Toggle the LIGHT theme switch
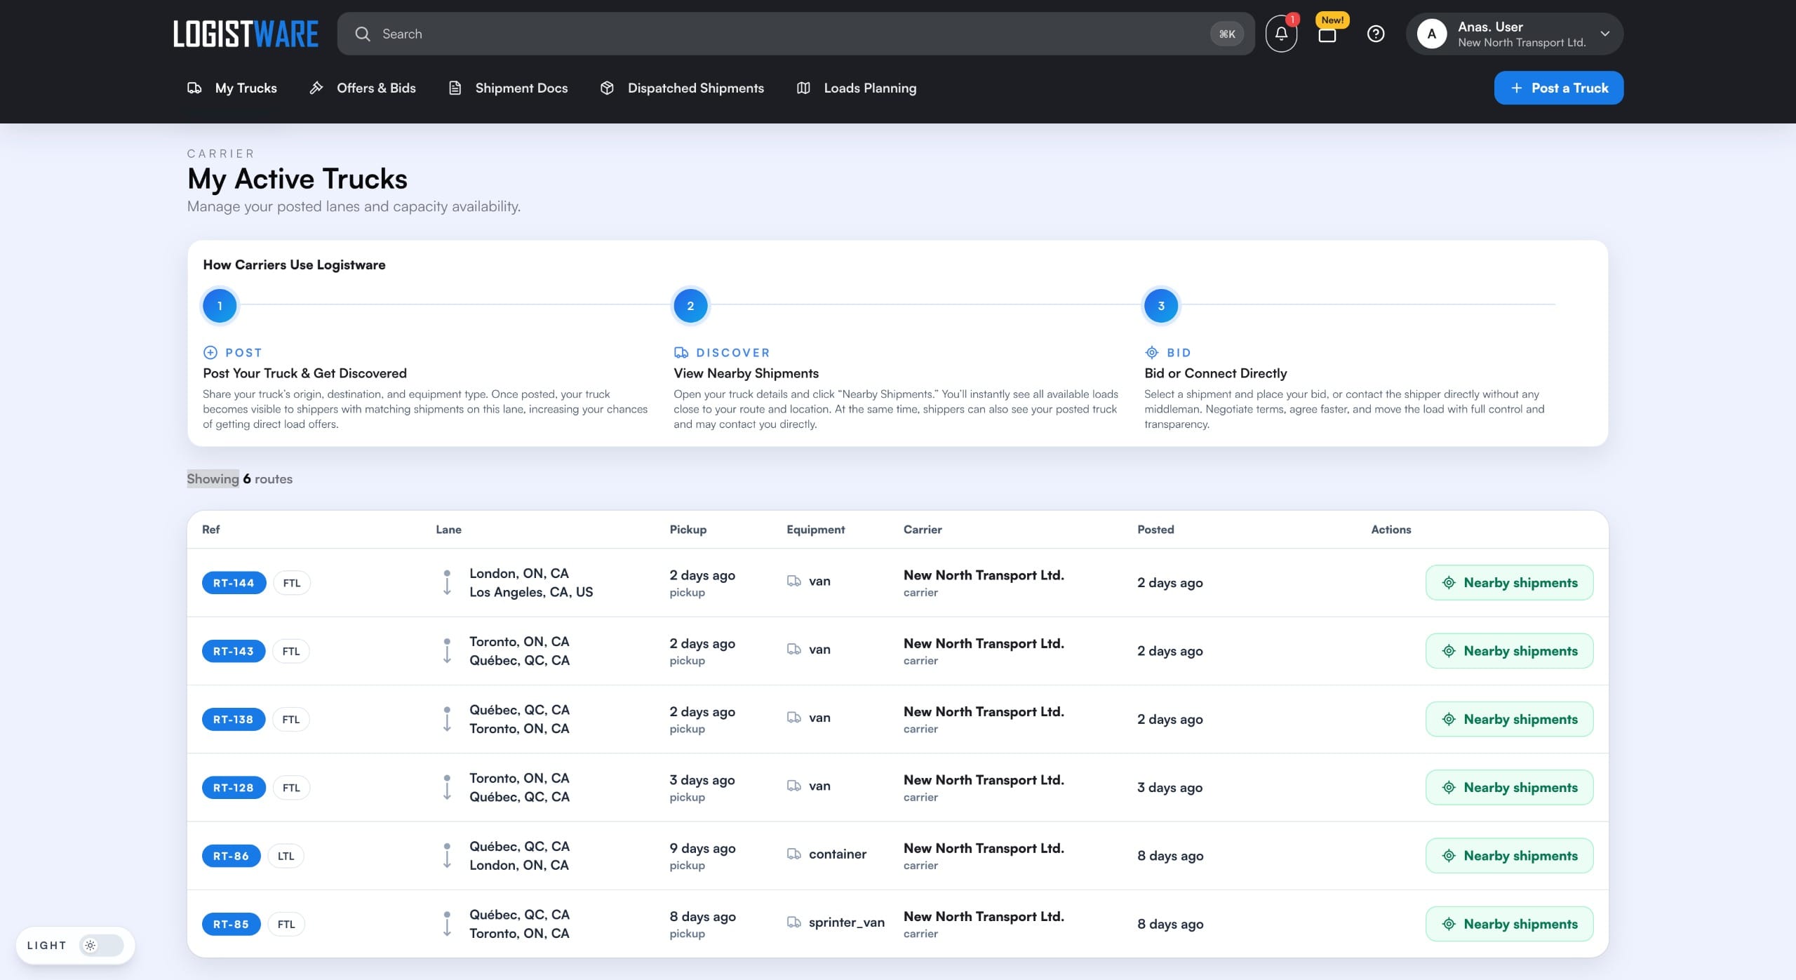The height and width of the screenshot is (980, 1796). 102,945
